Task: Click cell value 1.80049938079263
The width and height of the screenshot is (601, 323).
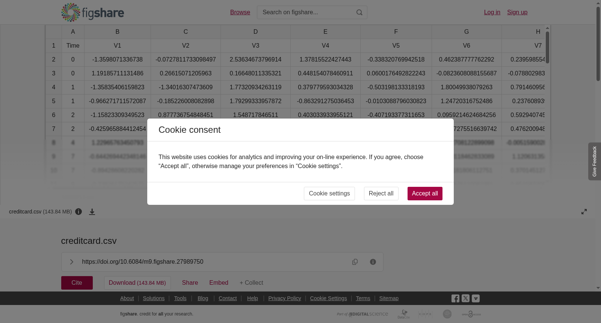Action: pyautogui.click(x=467, y=87)
